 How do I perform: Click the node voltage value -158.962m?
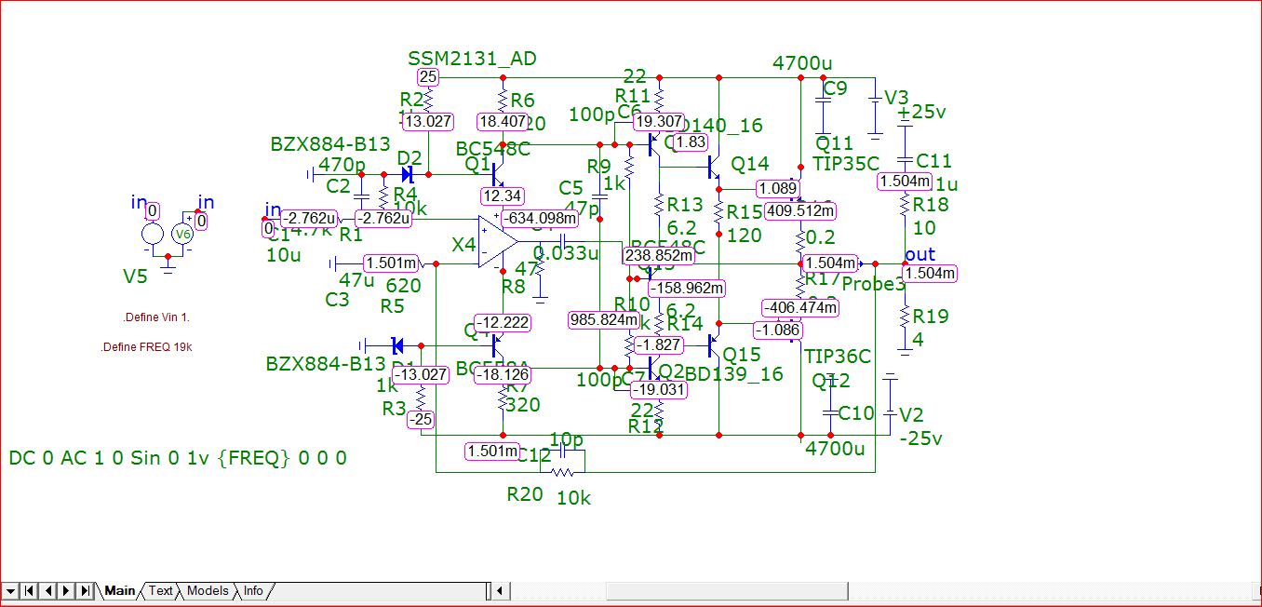685,288
